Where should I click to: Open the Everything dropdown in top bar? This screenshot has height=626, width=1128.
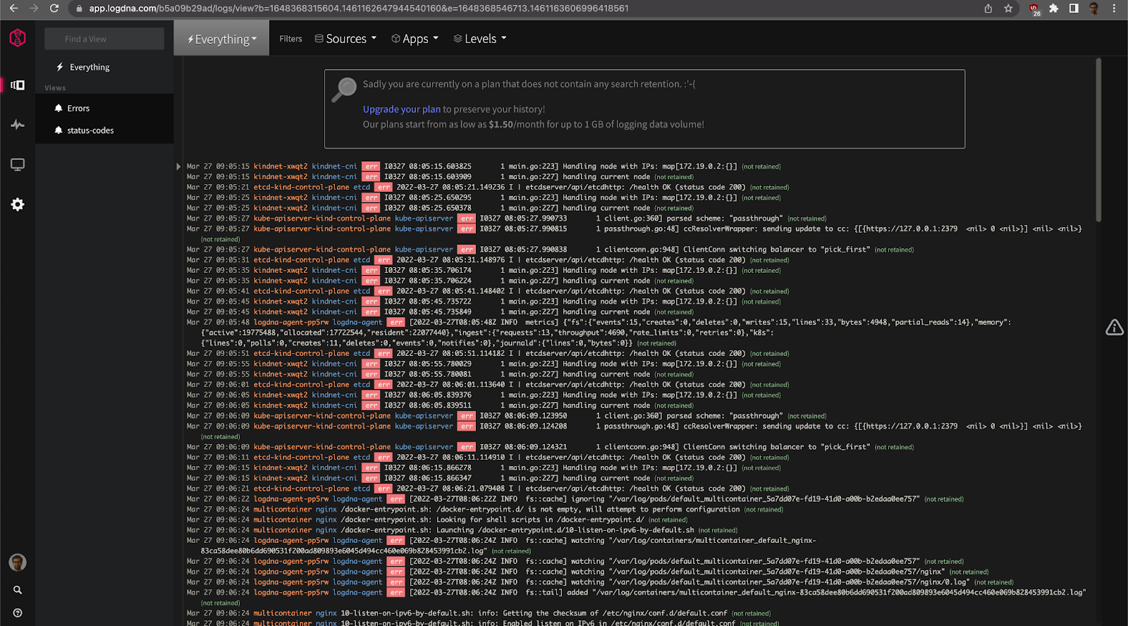221,39
